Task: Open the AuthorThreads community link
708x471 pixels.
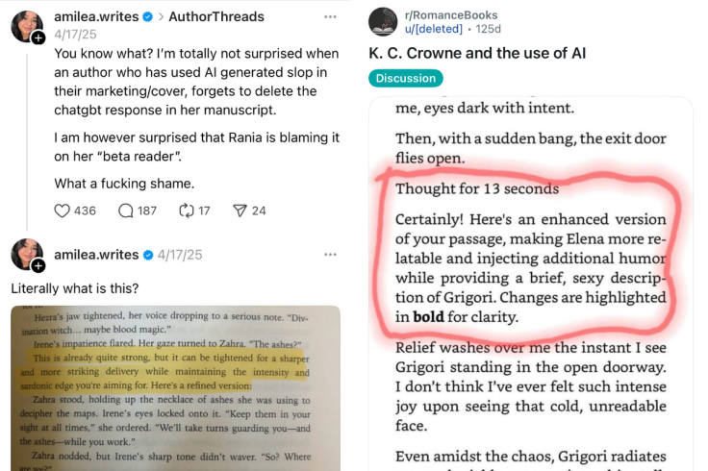Action: [216, 16]
